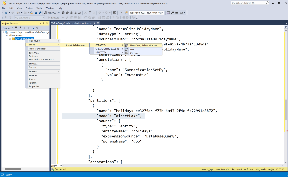Choose Restore from PowerPivot... option
Image resolution: width=288 pixels, height=177 pixels.
(x=43, y=59)
